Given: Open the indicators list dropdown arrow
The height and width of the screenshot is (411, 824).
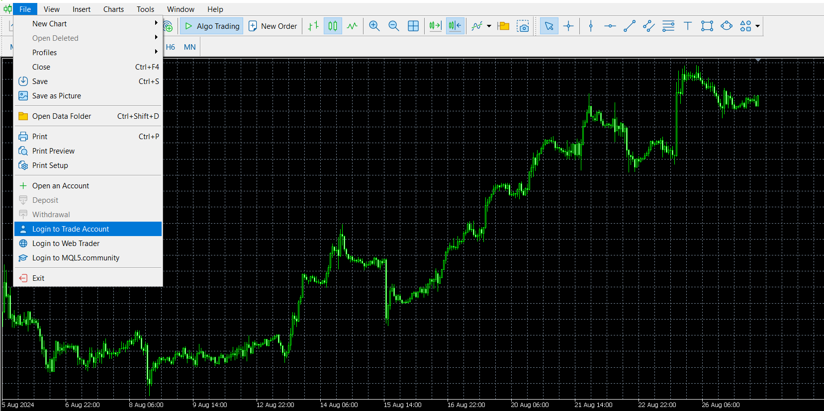Looking at the screenshot, I should tap(489, 26).
